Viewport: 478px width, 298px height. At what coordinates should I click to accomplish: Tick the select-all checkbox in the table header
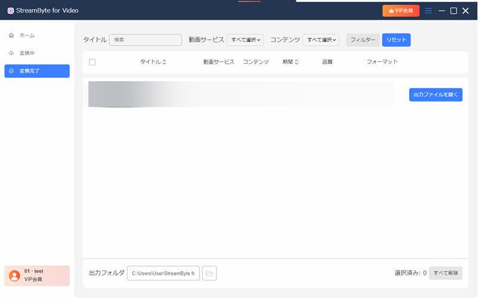(93, 62)
